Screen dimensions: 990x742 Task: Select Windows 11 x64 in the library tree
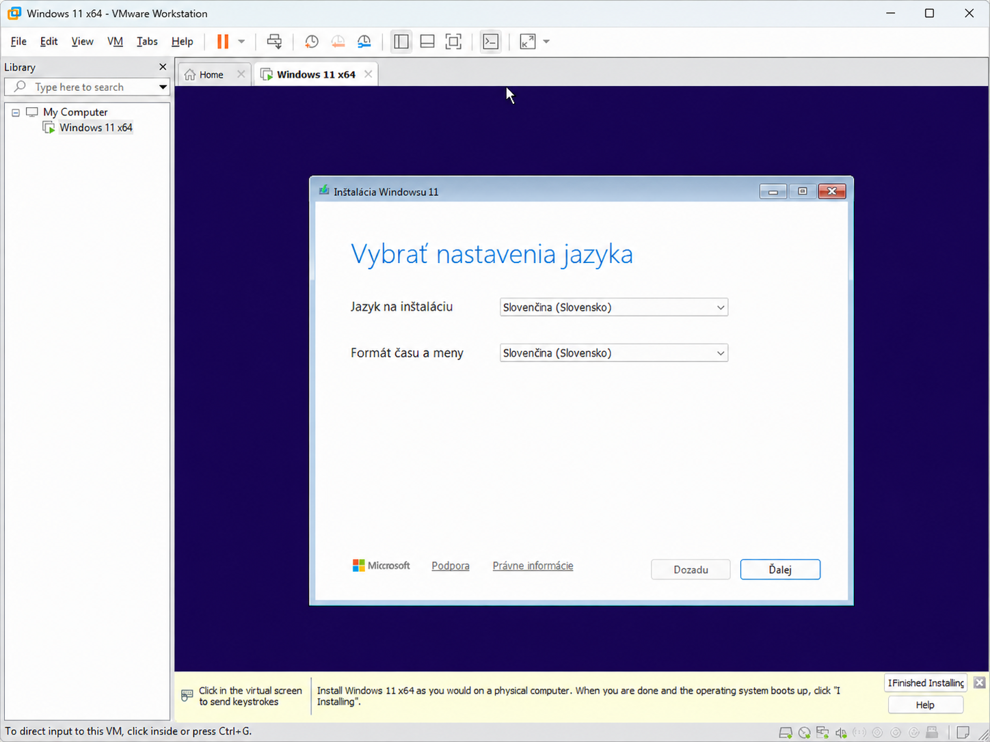click(96, 128)
